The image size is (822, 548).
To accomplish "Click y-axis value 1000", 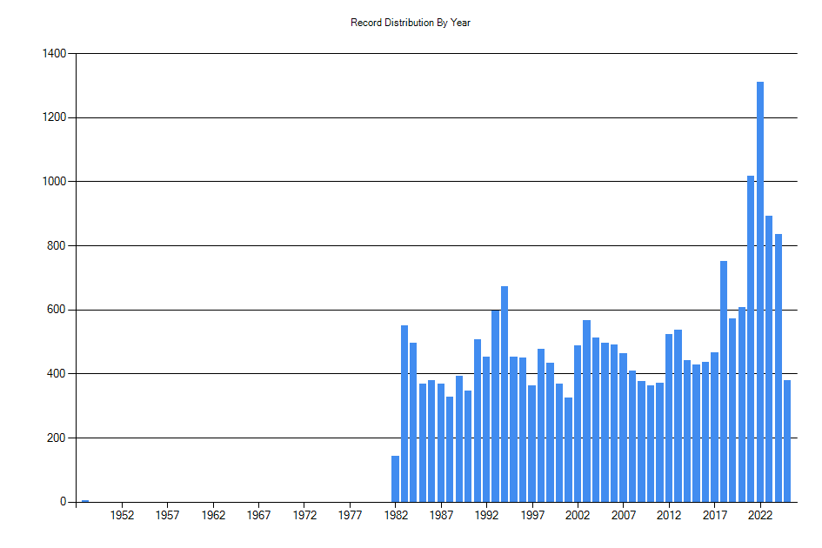I will 54,182.
